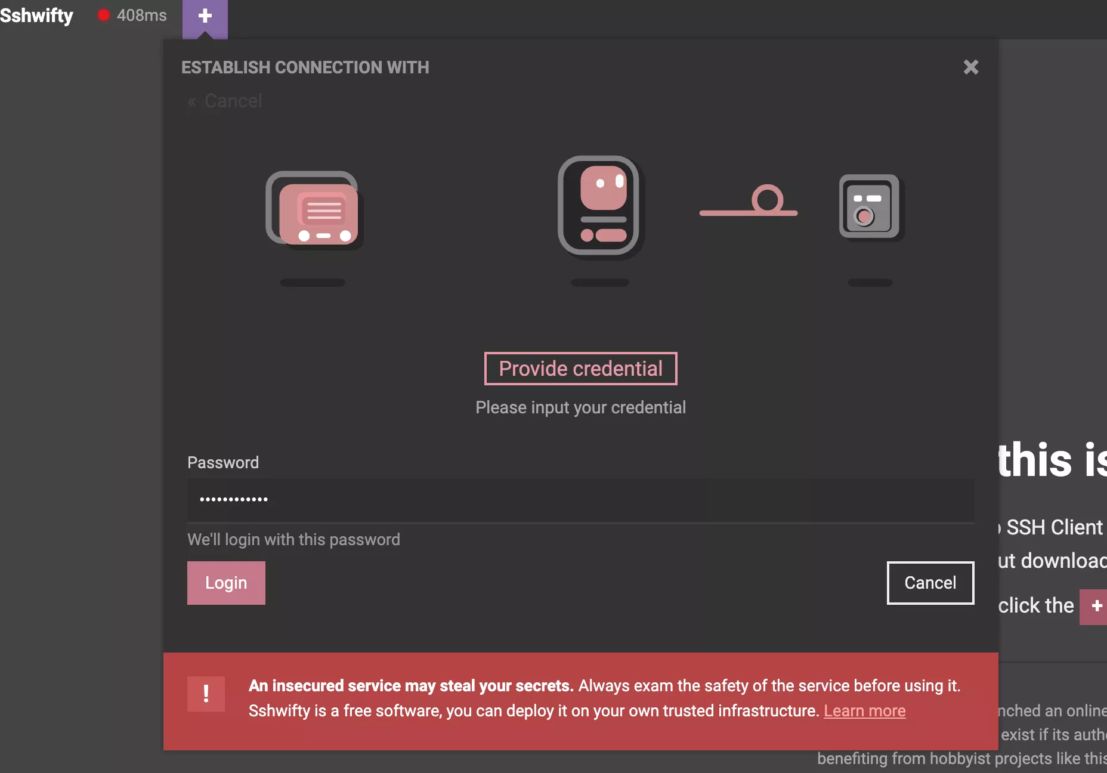The height and width of the screenshot is (773, 1107).
Task: Click the exclamation warning icon
Action: coord(206,694)
